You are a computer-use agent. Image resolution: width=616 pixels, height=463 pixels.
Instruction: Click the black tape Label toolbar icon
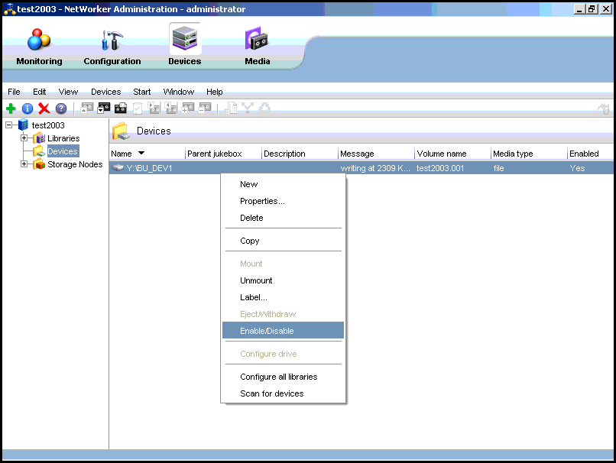click(121, 108)
